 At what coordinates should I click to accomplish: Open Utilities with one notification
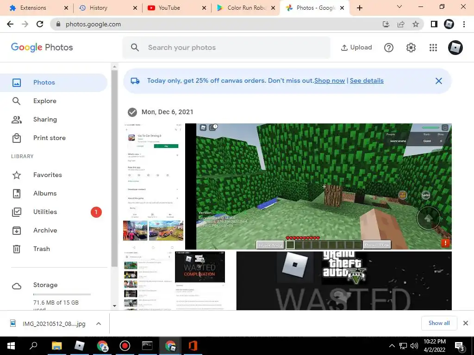(x=54, y=212)
